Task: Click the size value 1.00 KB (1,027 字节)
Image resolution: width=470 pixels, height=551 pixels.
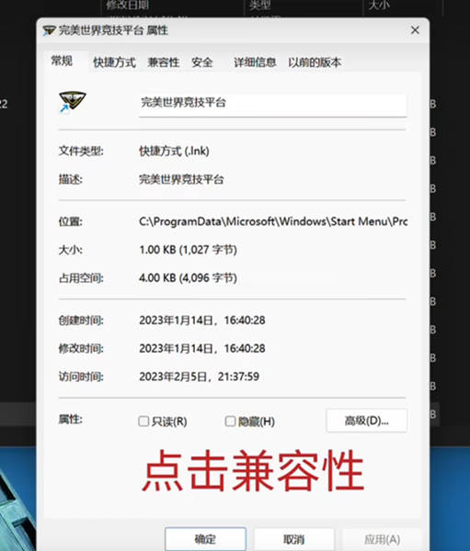Action: [x=188, y=250]
